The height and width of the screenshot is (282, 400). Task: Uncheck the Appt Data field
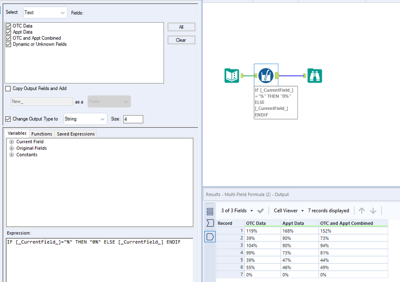click(x=9, y=32)
